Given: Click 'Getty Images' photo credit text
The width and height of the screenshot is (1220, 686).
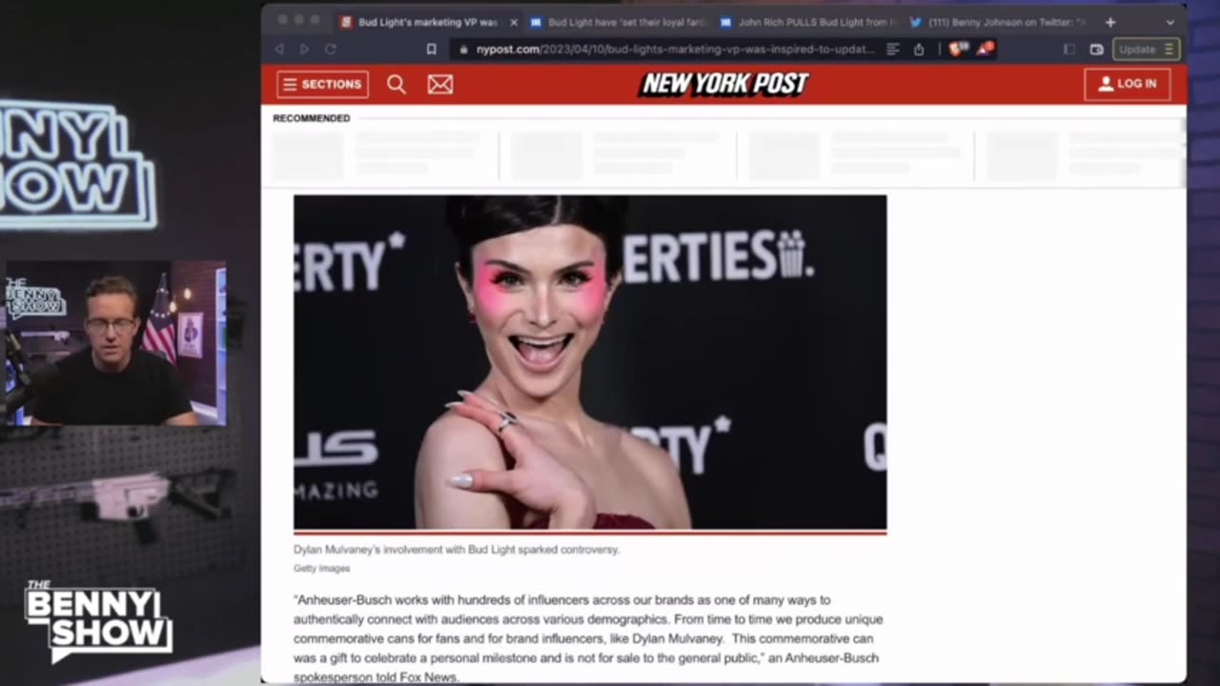Looking at the screenshot, I should [x=321, y=569].
